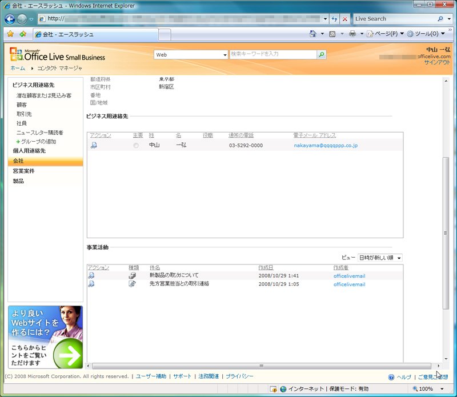
Task: Sort contacts by 通常の電話 header
Action: coord(241,135)
